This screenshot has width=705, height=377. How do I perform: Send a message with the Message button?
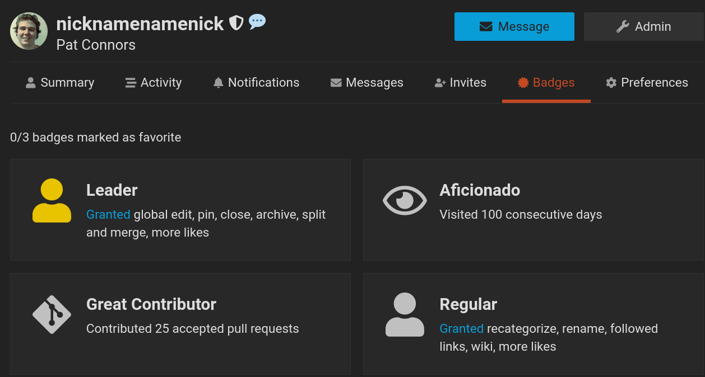click(x=514, y=27)
